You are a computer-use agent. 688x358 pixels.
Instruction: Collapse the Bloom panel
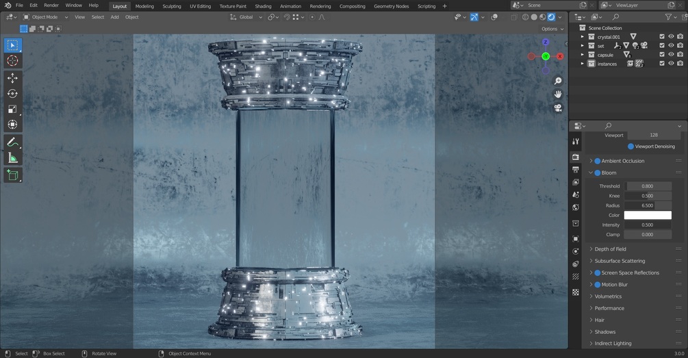591,173
